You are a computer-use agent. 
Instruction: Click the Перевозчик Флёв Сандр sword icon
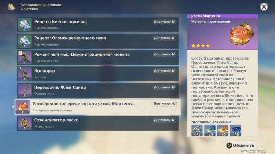click(24, 90)
